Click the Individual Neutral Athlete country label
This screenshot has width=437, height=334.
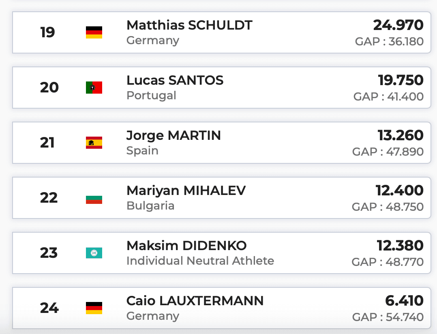pyautogui.click(x=200, y=261)
